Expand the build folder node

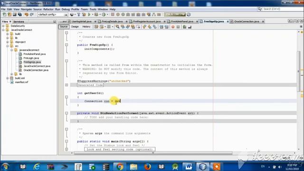(8, 34)
